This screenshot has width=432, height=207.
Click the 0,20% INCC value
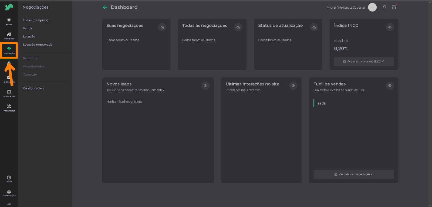pyautogui.click(x=341, y=49)
